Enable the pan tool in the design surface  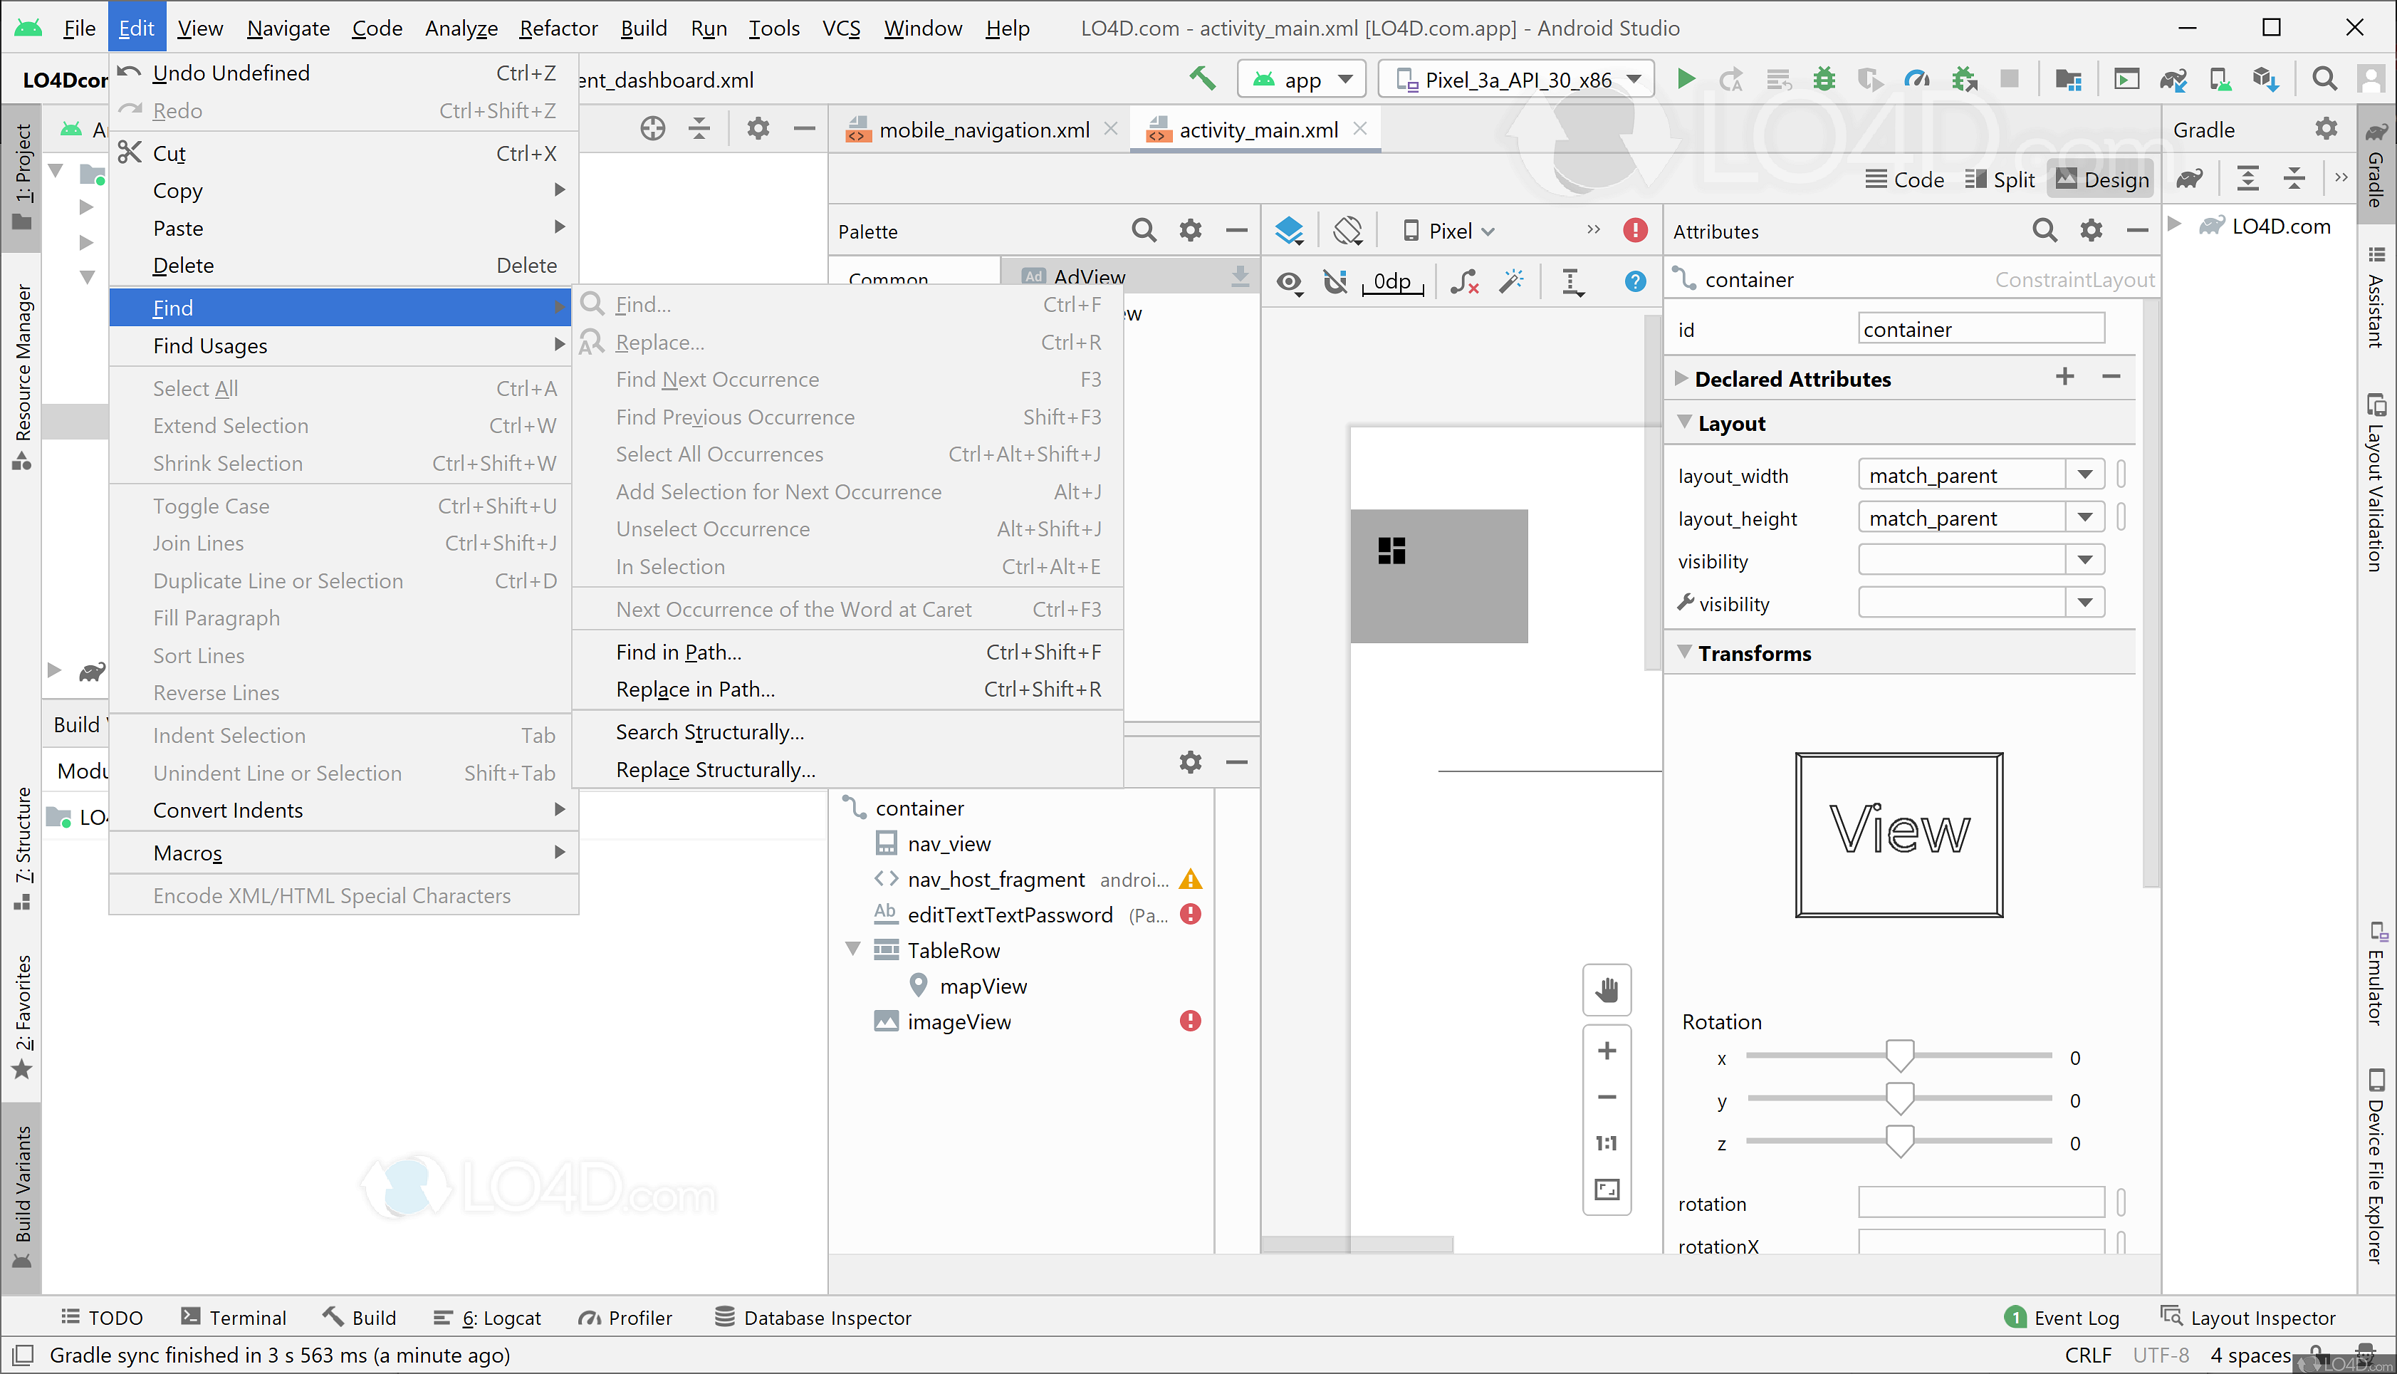click(1607, 990)
